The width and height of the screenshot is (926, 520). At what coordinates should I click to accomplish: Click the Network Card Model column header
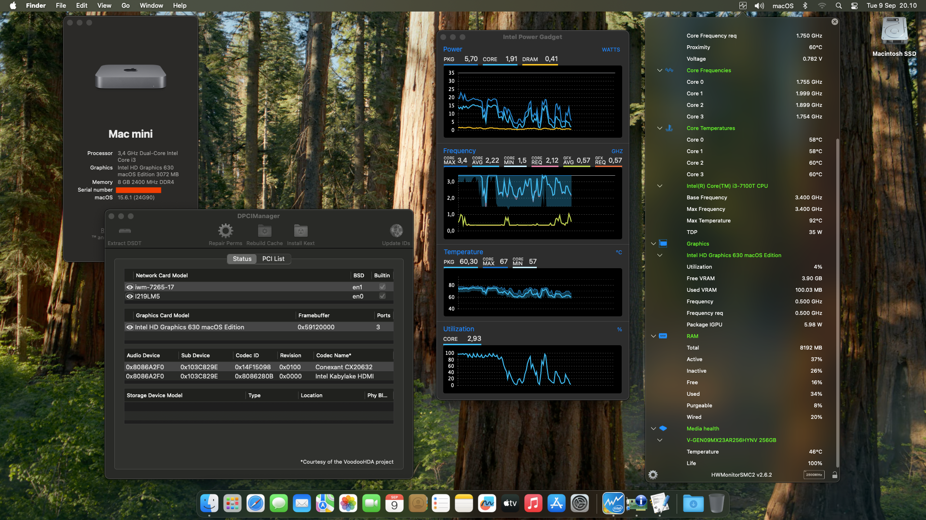[162, 276]
